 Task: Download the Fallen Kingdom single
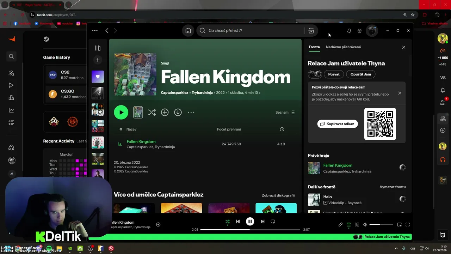tap(178, 112)
